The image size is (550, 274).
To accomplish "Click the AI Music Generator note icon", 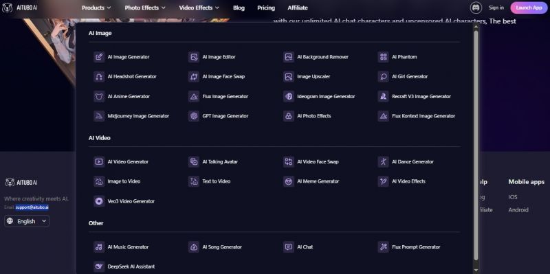I will pyautogui.click(x=99, y=247).
